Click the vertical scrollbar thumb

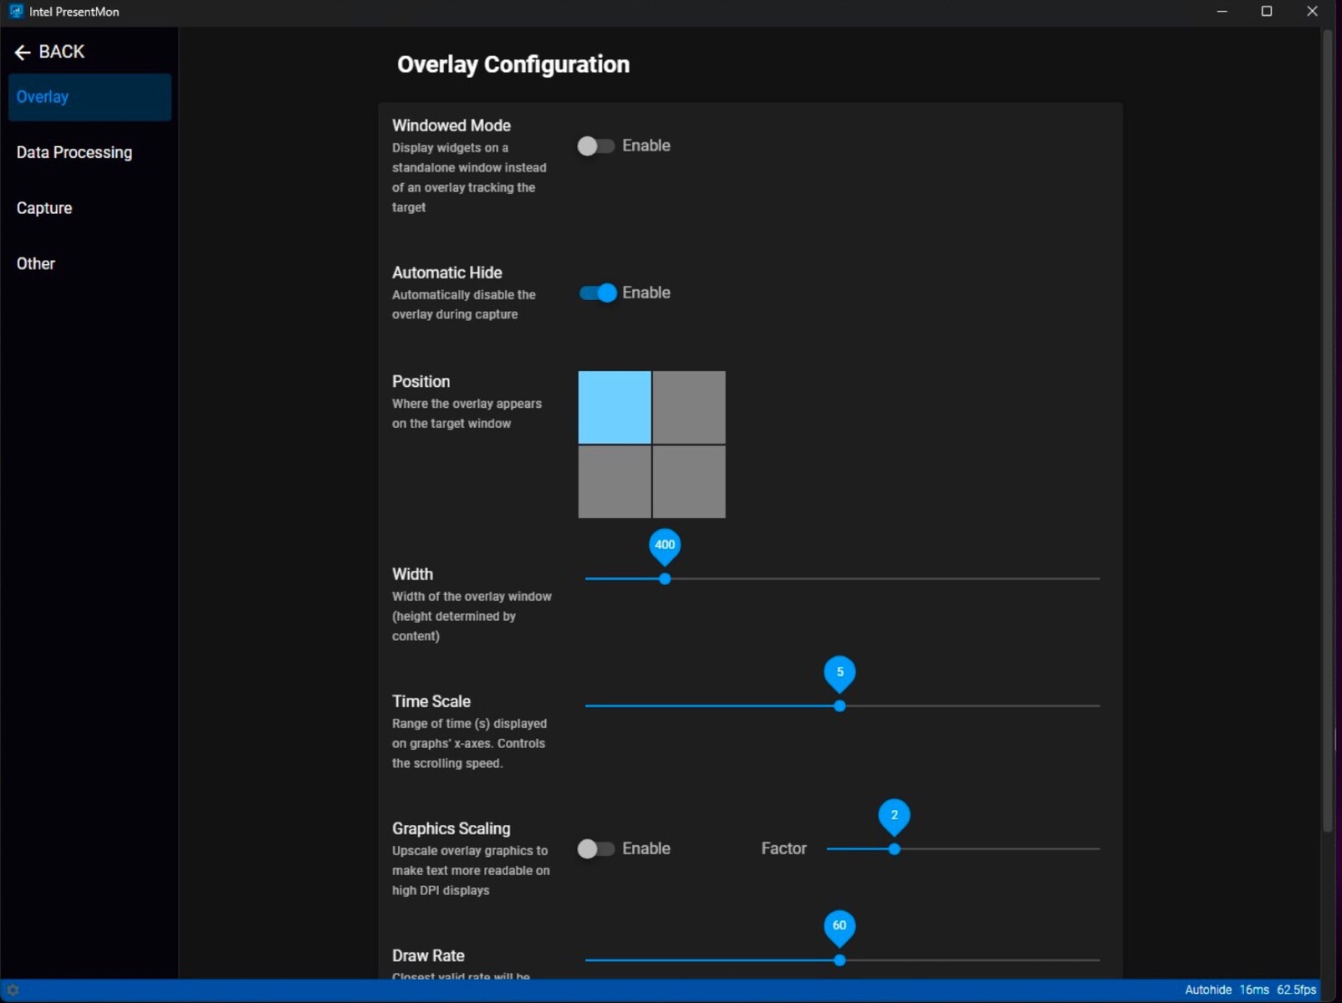[x=1327, y=430]
